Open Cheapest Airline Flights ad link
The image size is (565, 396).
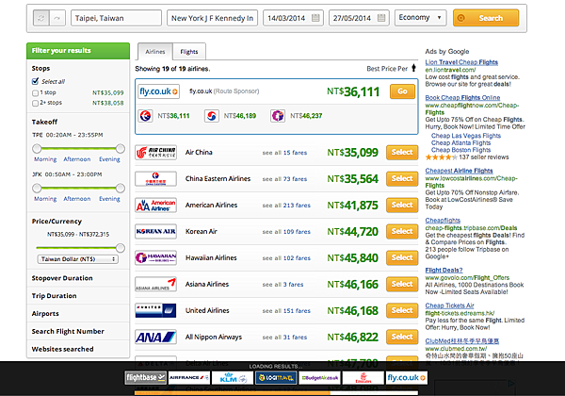click(460, 171)
